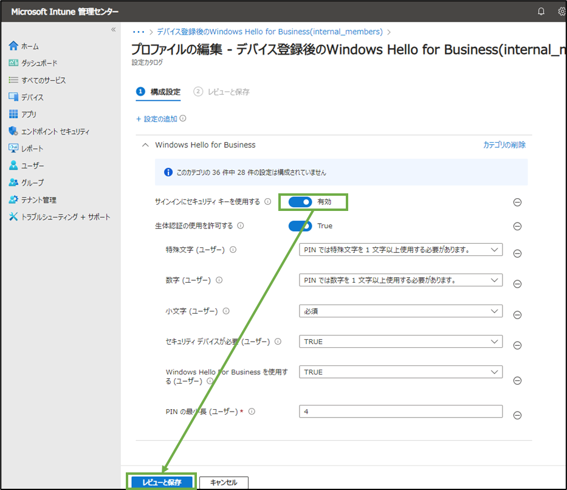Show info for セキュリティ デバイスが必要 (ユーザー)
Image resolution: width=567 pixels, height=490 pixels.
[x=278, y=342]
